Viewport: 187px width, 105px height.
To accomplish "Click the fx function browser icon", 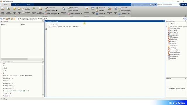I will 46,29.
